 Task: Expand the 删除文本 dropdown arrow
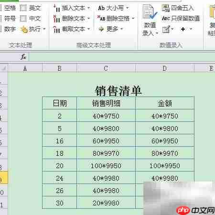coord(88,19)
